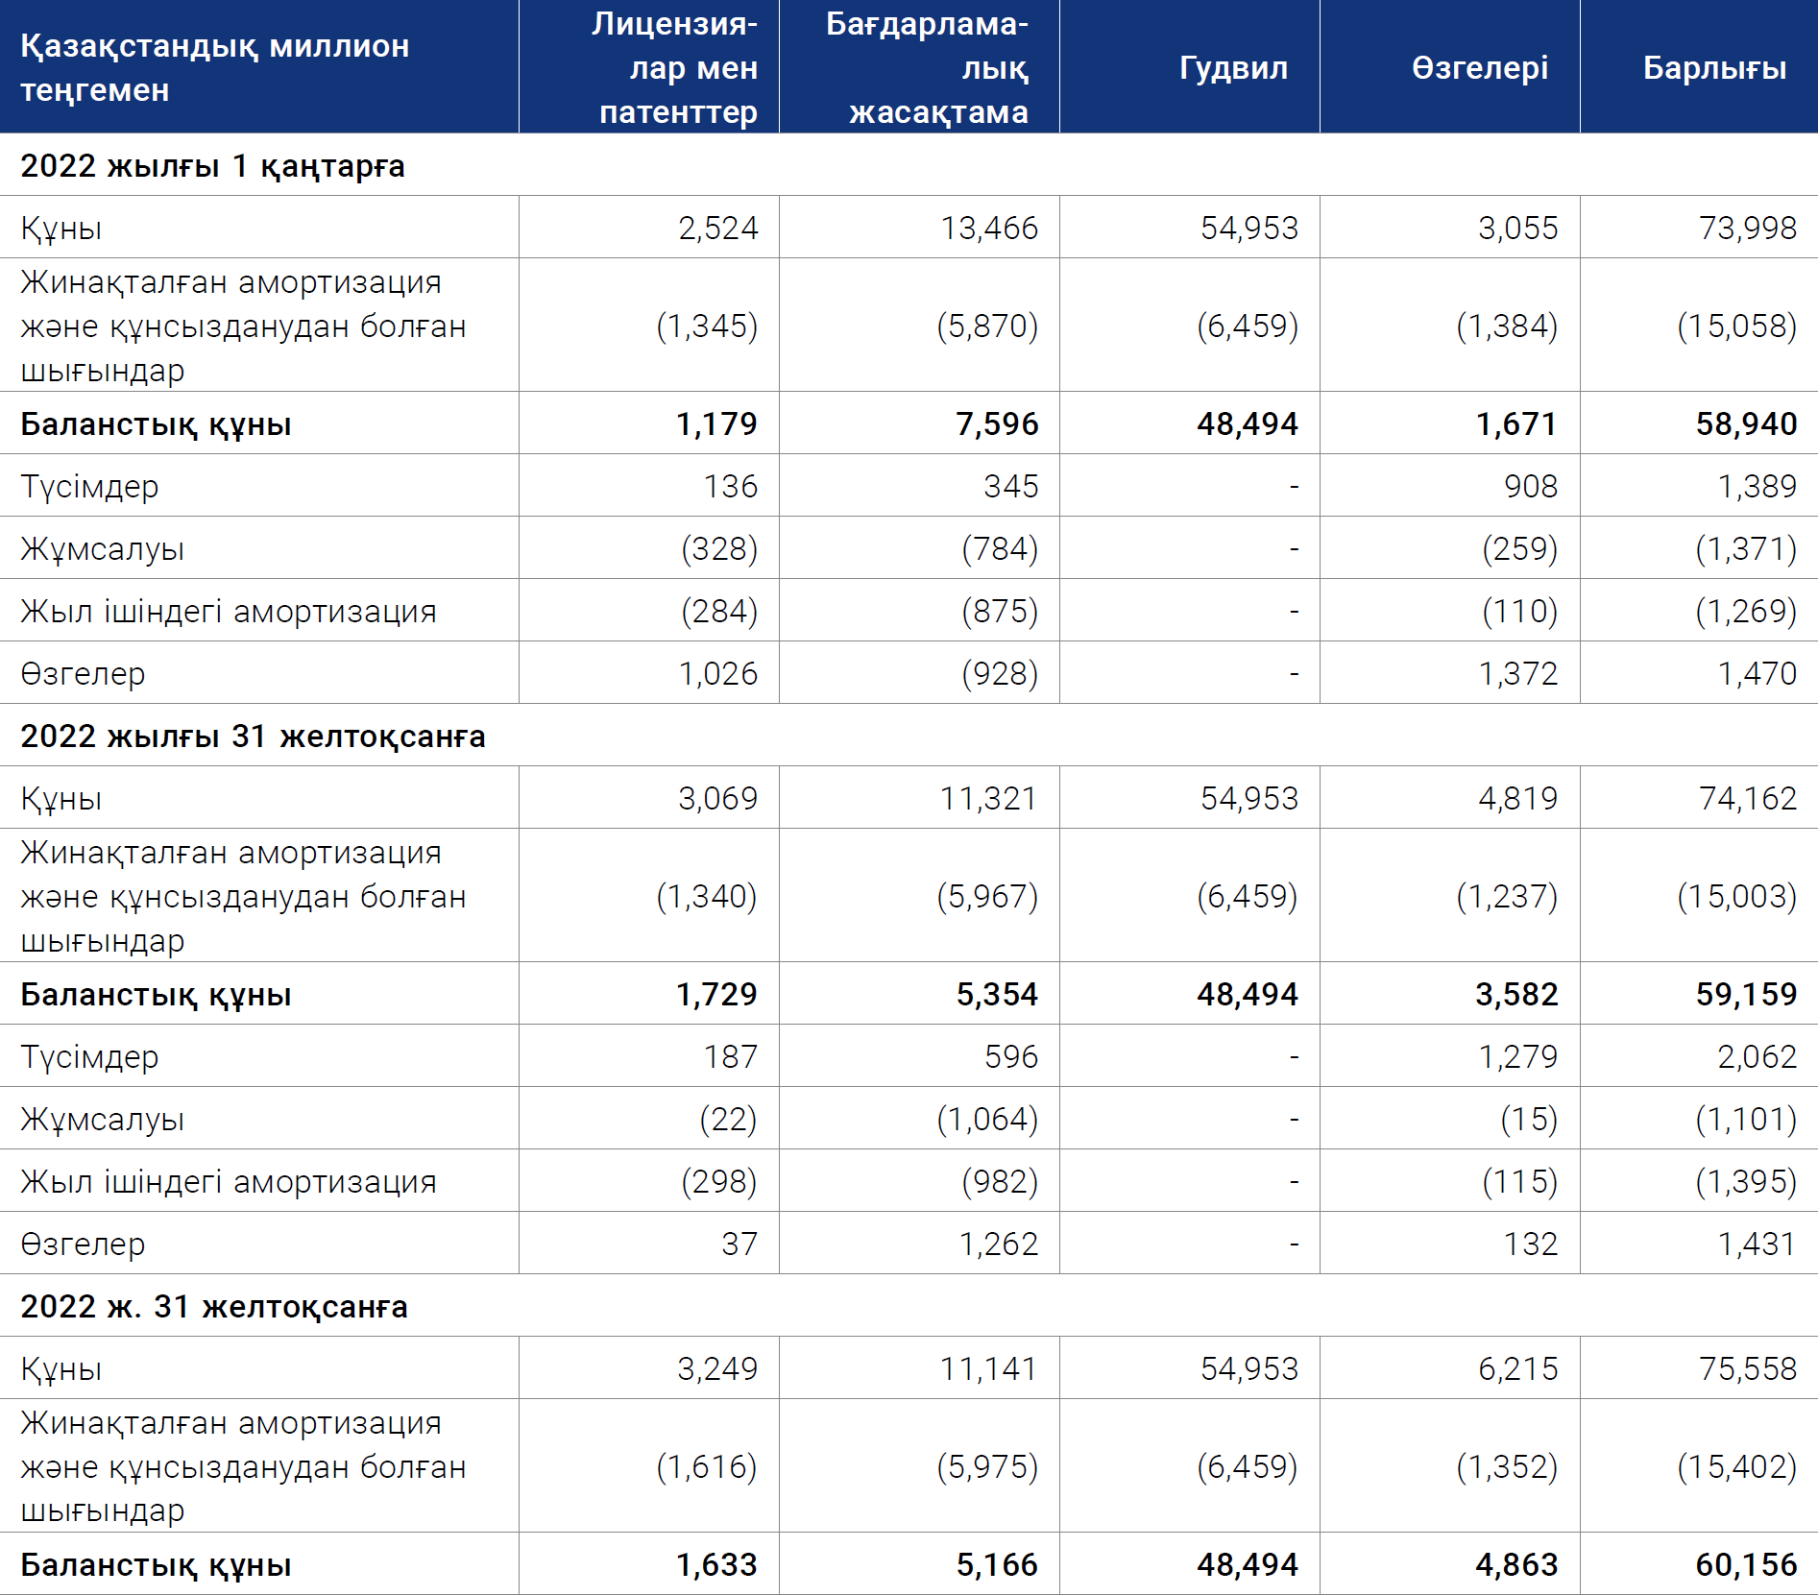Image resolution: width=1818 pixels, height=1595 pixels.
Task: Select the section heading '2022 ж. 31 желтоқсанға'
Action: tap(214, 1306)
